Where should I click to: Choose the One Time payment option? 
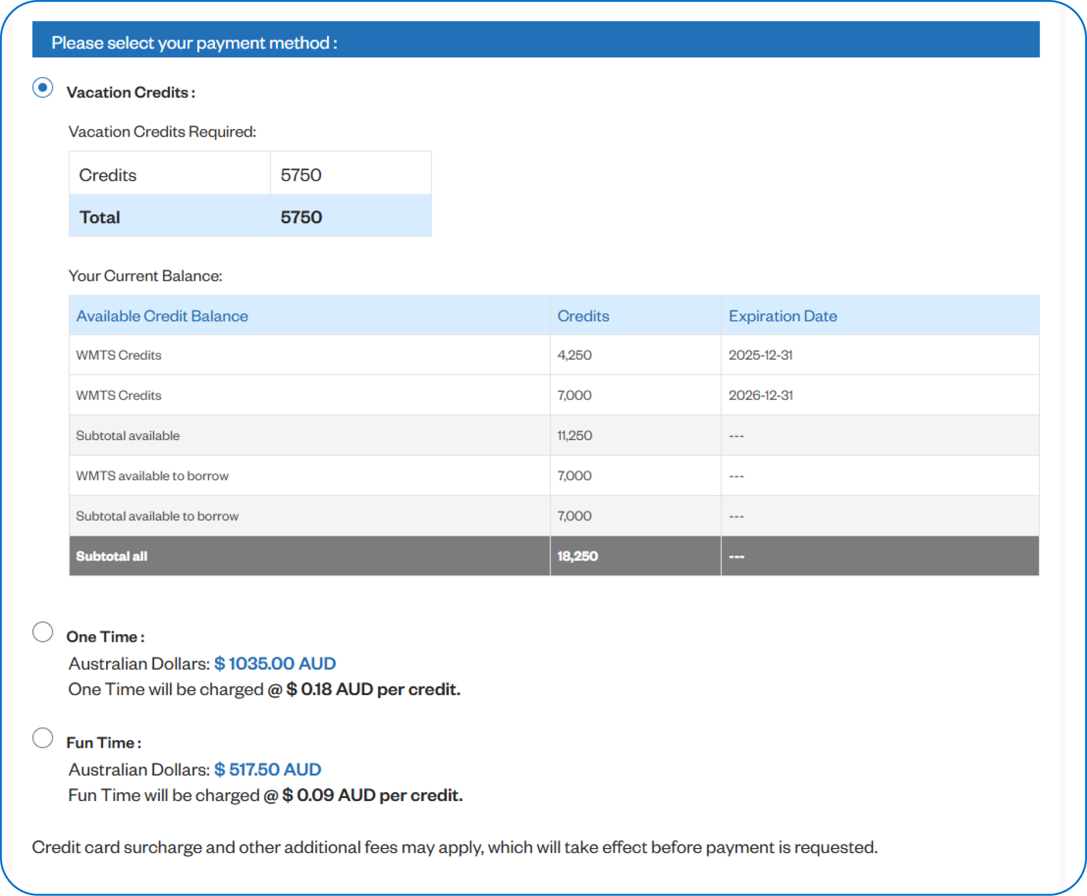pos(42,632)
